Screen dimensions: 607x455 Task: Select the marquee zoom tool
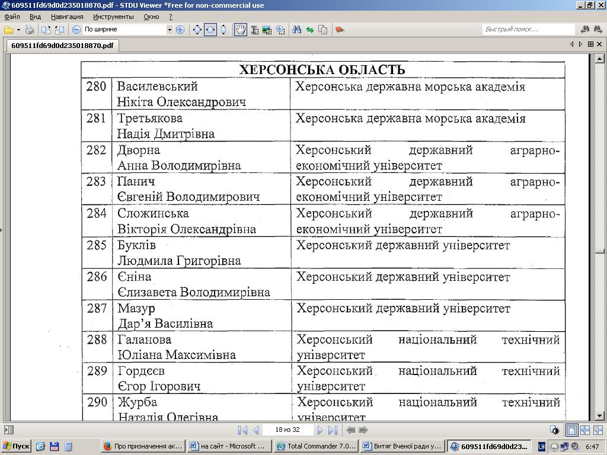[280, 30]
